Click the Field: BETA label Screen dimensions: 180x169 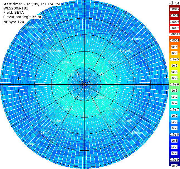14,13
